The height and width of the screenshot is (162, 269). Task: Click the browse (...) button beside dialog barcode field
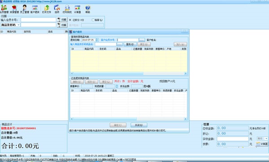point(120,44)
